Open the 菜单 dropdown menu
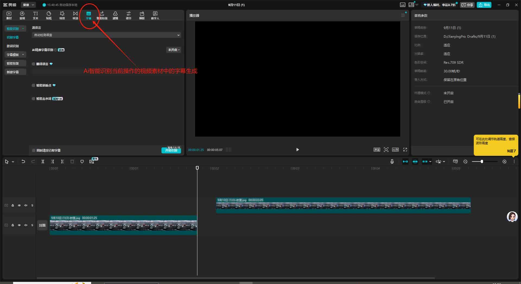This screenshot has height=284, width=521. pyautogui.click(x=28, y=5)
